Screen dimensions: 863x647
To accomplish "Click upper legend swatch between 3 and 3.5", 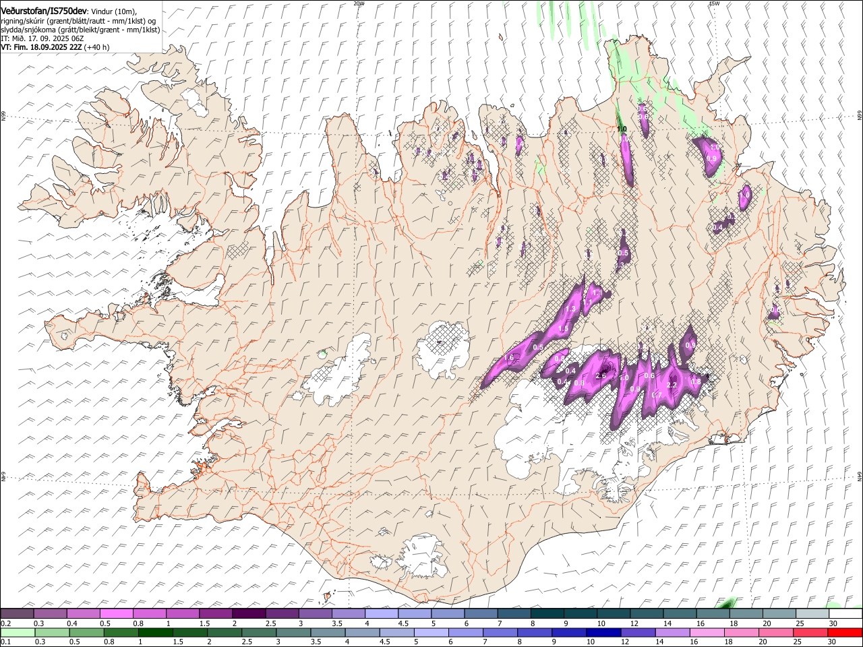I will 316,613.
